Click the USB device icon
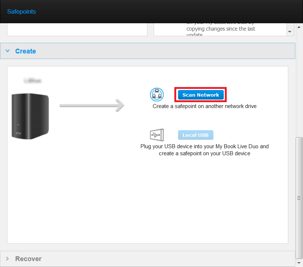The image size is (303, 267). coord(157,135)
